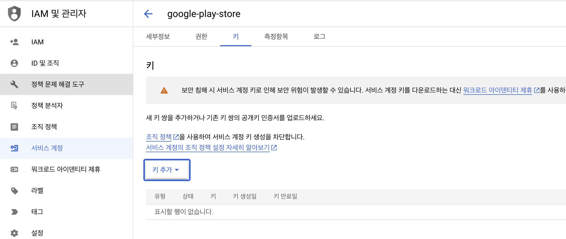This screenshot has height=239, width=566.
Task: Open 워크로드 아이덴티티 제휴 link in warning banner
Action: (498, 90)
